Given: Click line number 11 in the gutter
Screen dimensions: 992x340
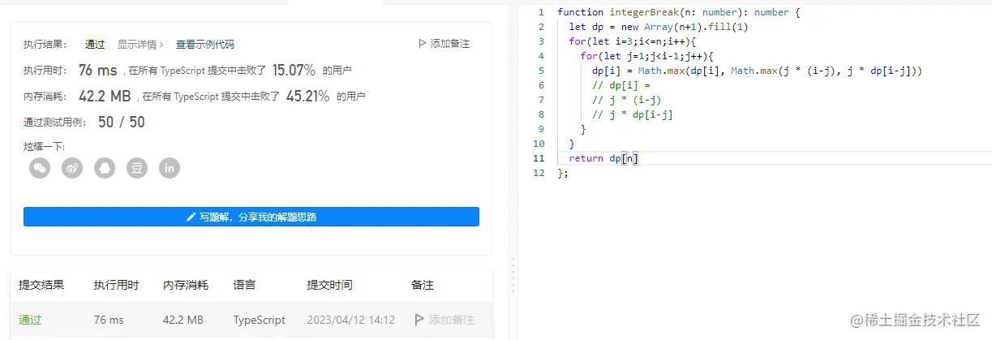Looking at the screenshot, I should click(539, 158).
